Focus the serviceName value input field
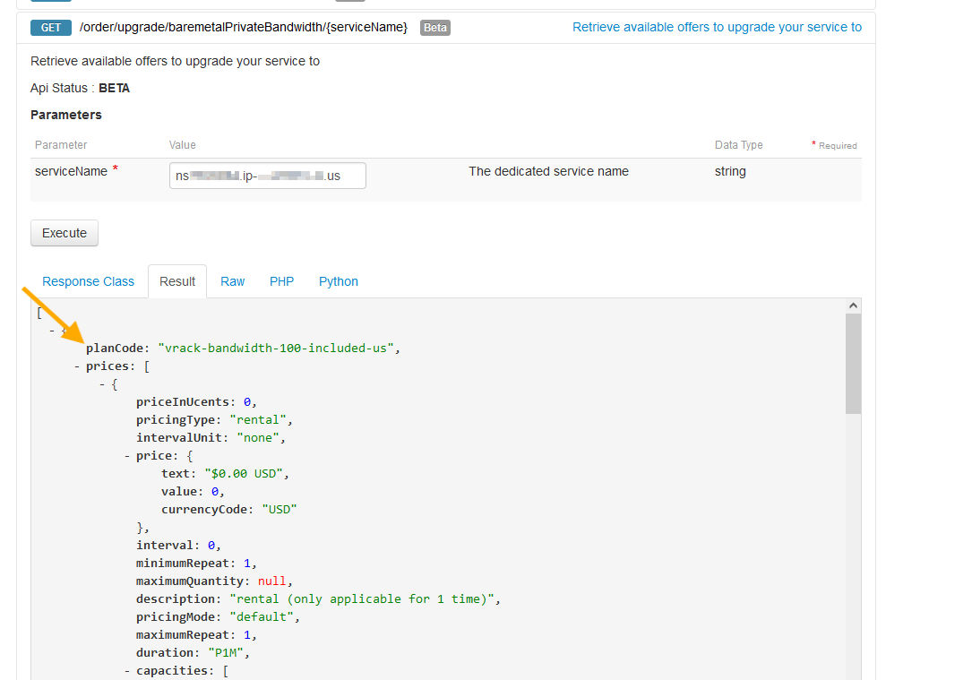The width and height of the screenshot is (972, 680). coord(268,176)
